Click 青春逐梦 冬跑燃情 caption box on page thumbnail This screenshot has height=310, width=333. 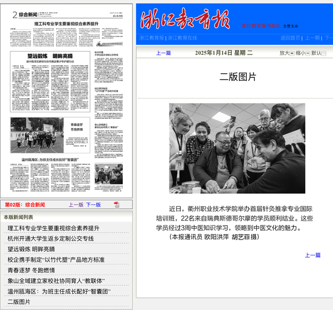(x=77, y=135)
